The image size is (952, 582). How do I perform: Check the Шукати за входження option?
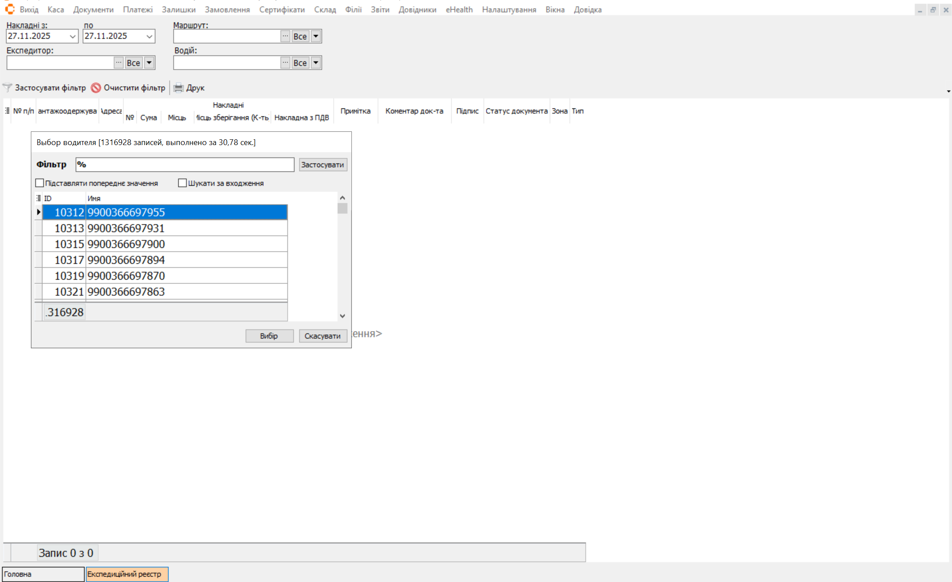182,183
